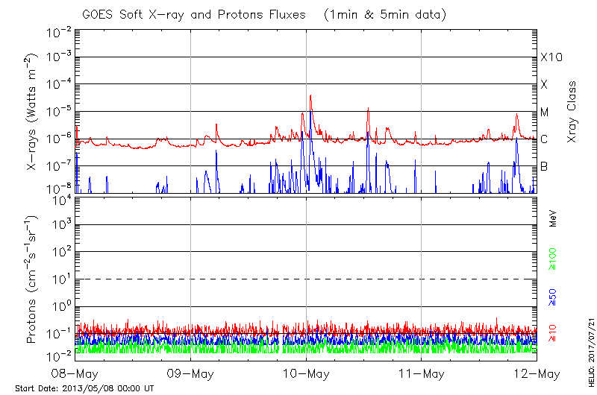Click the 10-May date label on x-axis
The height and width of the screenshot is (395, 597).
pyautogui.click(x=306, y=373)
